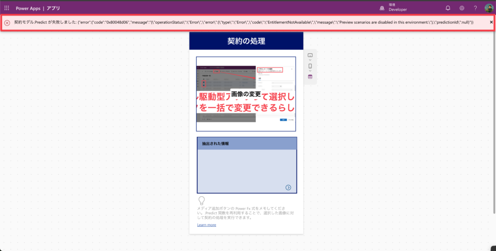Click the help question mark icon
The height and width of the screenshot is (251, 496).
point(475,8)
